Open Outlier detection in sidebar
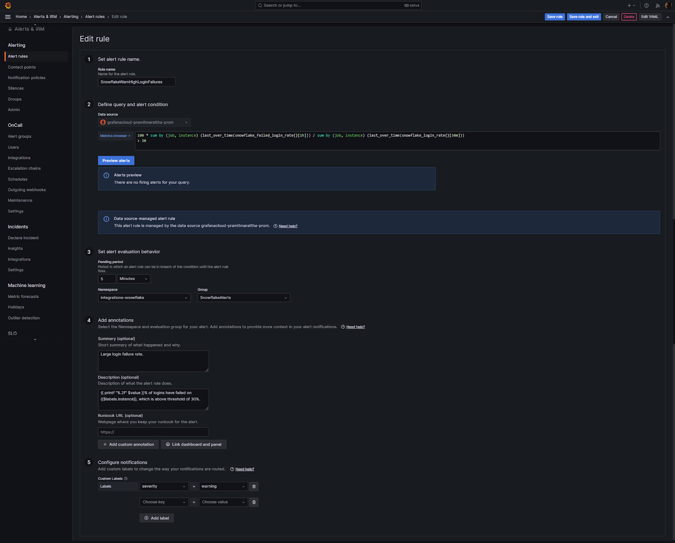This screenshot has width=675, height=543. coord(24,318)
